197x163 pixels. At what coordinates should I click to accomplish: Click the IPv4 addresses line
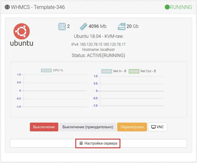pyautogui.click(x=98, y=44)
